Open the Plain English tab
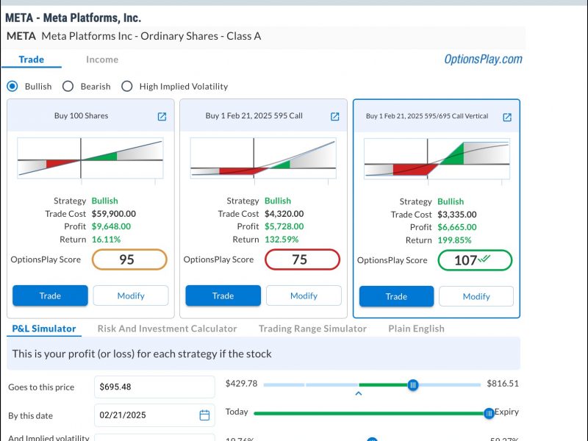 point(416,329)
